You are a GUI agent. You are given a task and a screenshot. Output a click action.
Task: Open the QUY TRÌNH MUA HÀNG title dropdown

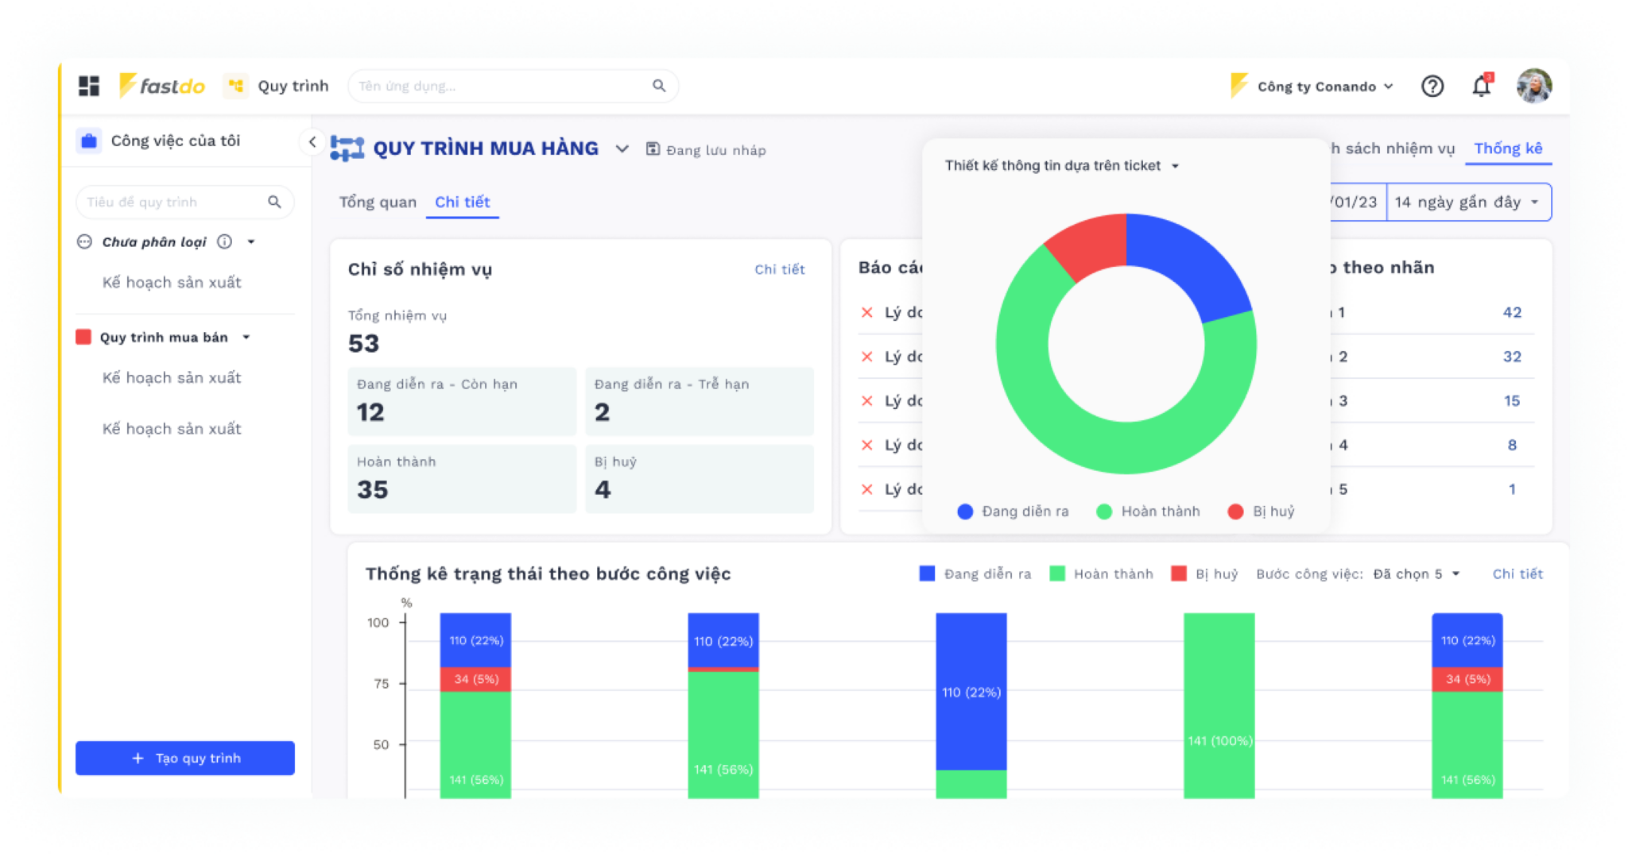622,149
